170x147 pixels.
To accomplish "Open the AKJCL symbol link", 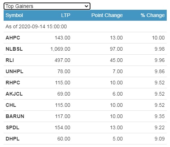I will click(x=14, y=94).
